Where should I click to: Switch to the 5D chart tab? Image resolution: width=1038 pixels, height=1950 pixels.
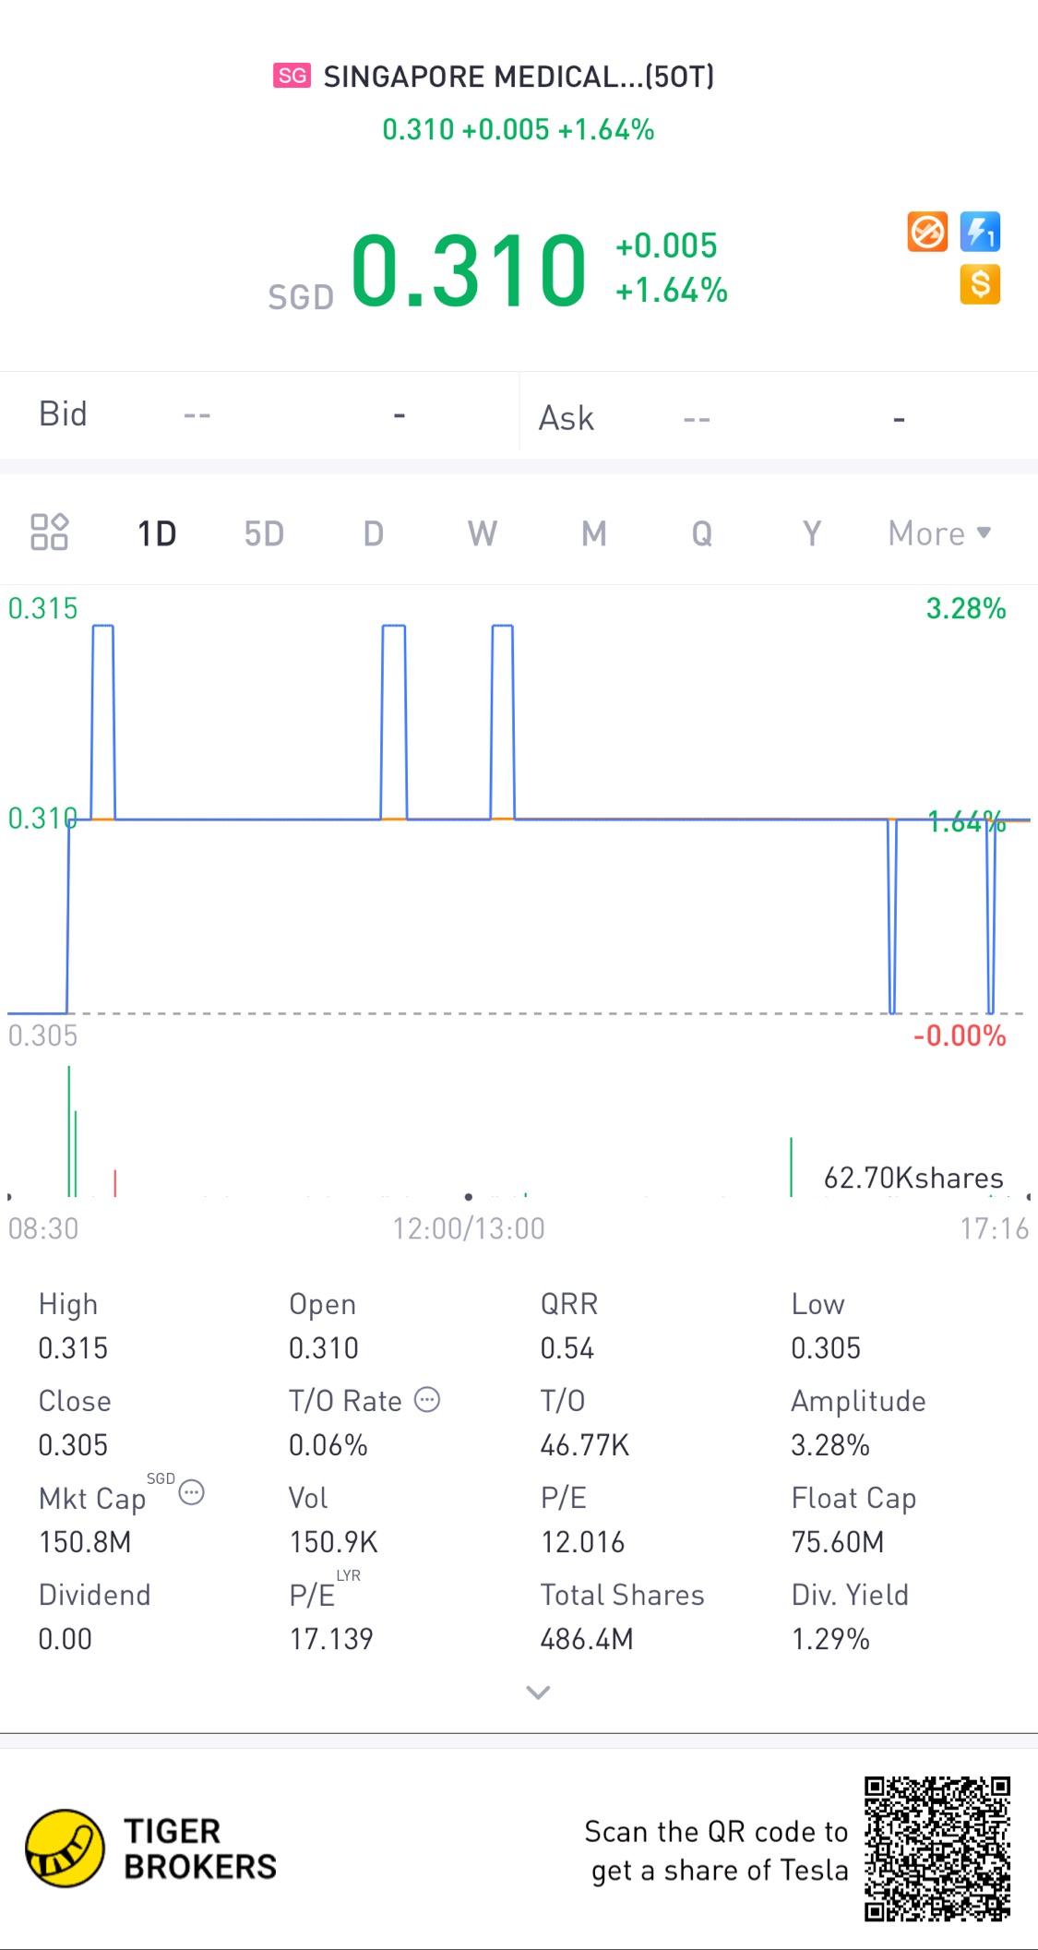point(264,533)
